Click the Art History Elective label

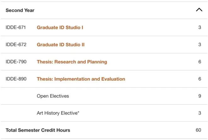tap(58, 113)
